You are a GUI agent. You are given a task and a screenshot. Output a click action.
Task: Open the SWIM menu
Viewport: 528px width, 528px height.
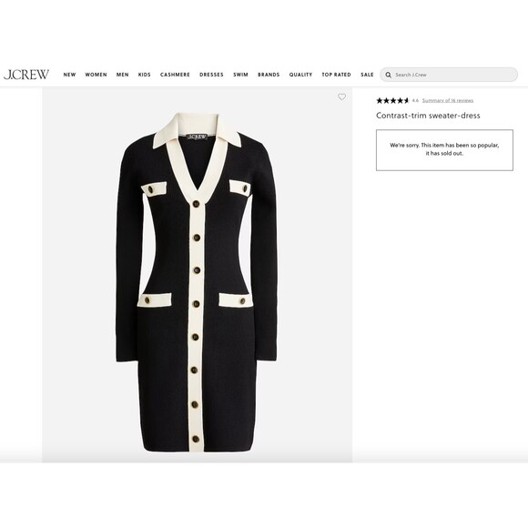coord(240,75)
